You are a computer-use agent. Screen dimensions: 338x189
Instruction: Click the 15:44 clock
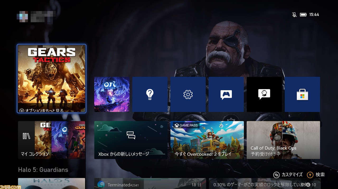[314, 14]
